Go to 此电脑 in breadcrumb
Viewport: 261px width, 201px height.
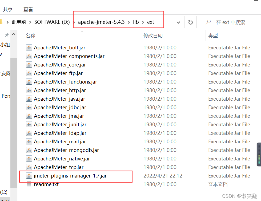tap(19, 22)
